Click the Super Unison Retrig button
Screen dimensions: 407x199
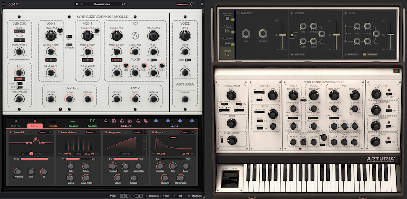[78, 153]
